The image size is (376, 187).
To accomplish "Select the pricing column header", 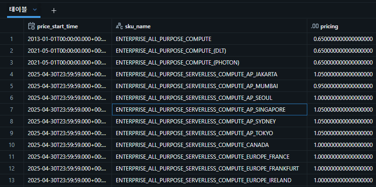I will point(342,26).
